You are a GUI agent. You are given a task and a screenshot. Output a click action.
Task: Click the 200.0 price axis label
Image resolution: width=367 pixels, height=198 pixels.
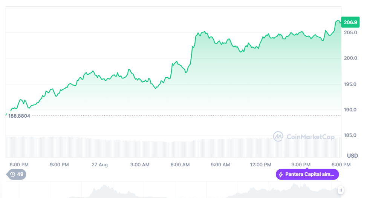[x=350, y=58]
